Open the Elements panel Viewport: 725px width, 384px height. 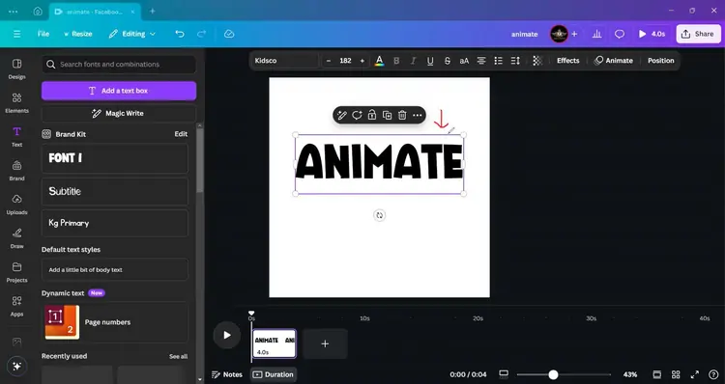pyautogui.click(x=16, y=102)
